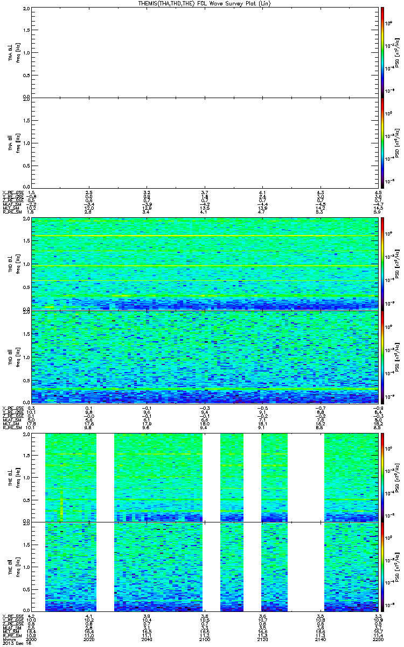Click the THD BL panel color bar
404x647 pixels.
pyautogui.click(x=382, y=264)
